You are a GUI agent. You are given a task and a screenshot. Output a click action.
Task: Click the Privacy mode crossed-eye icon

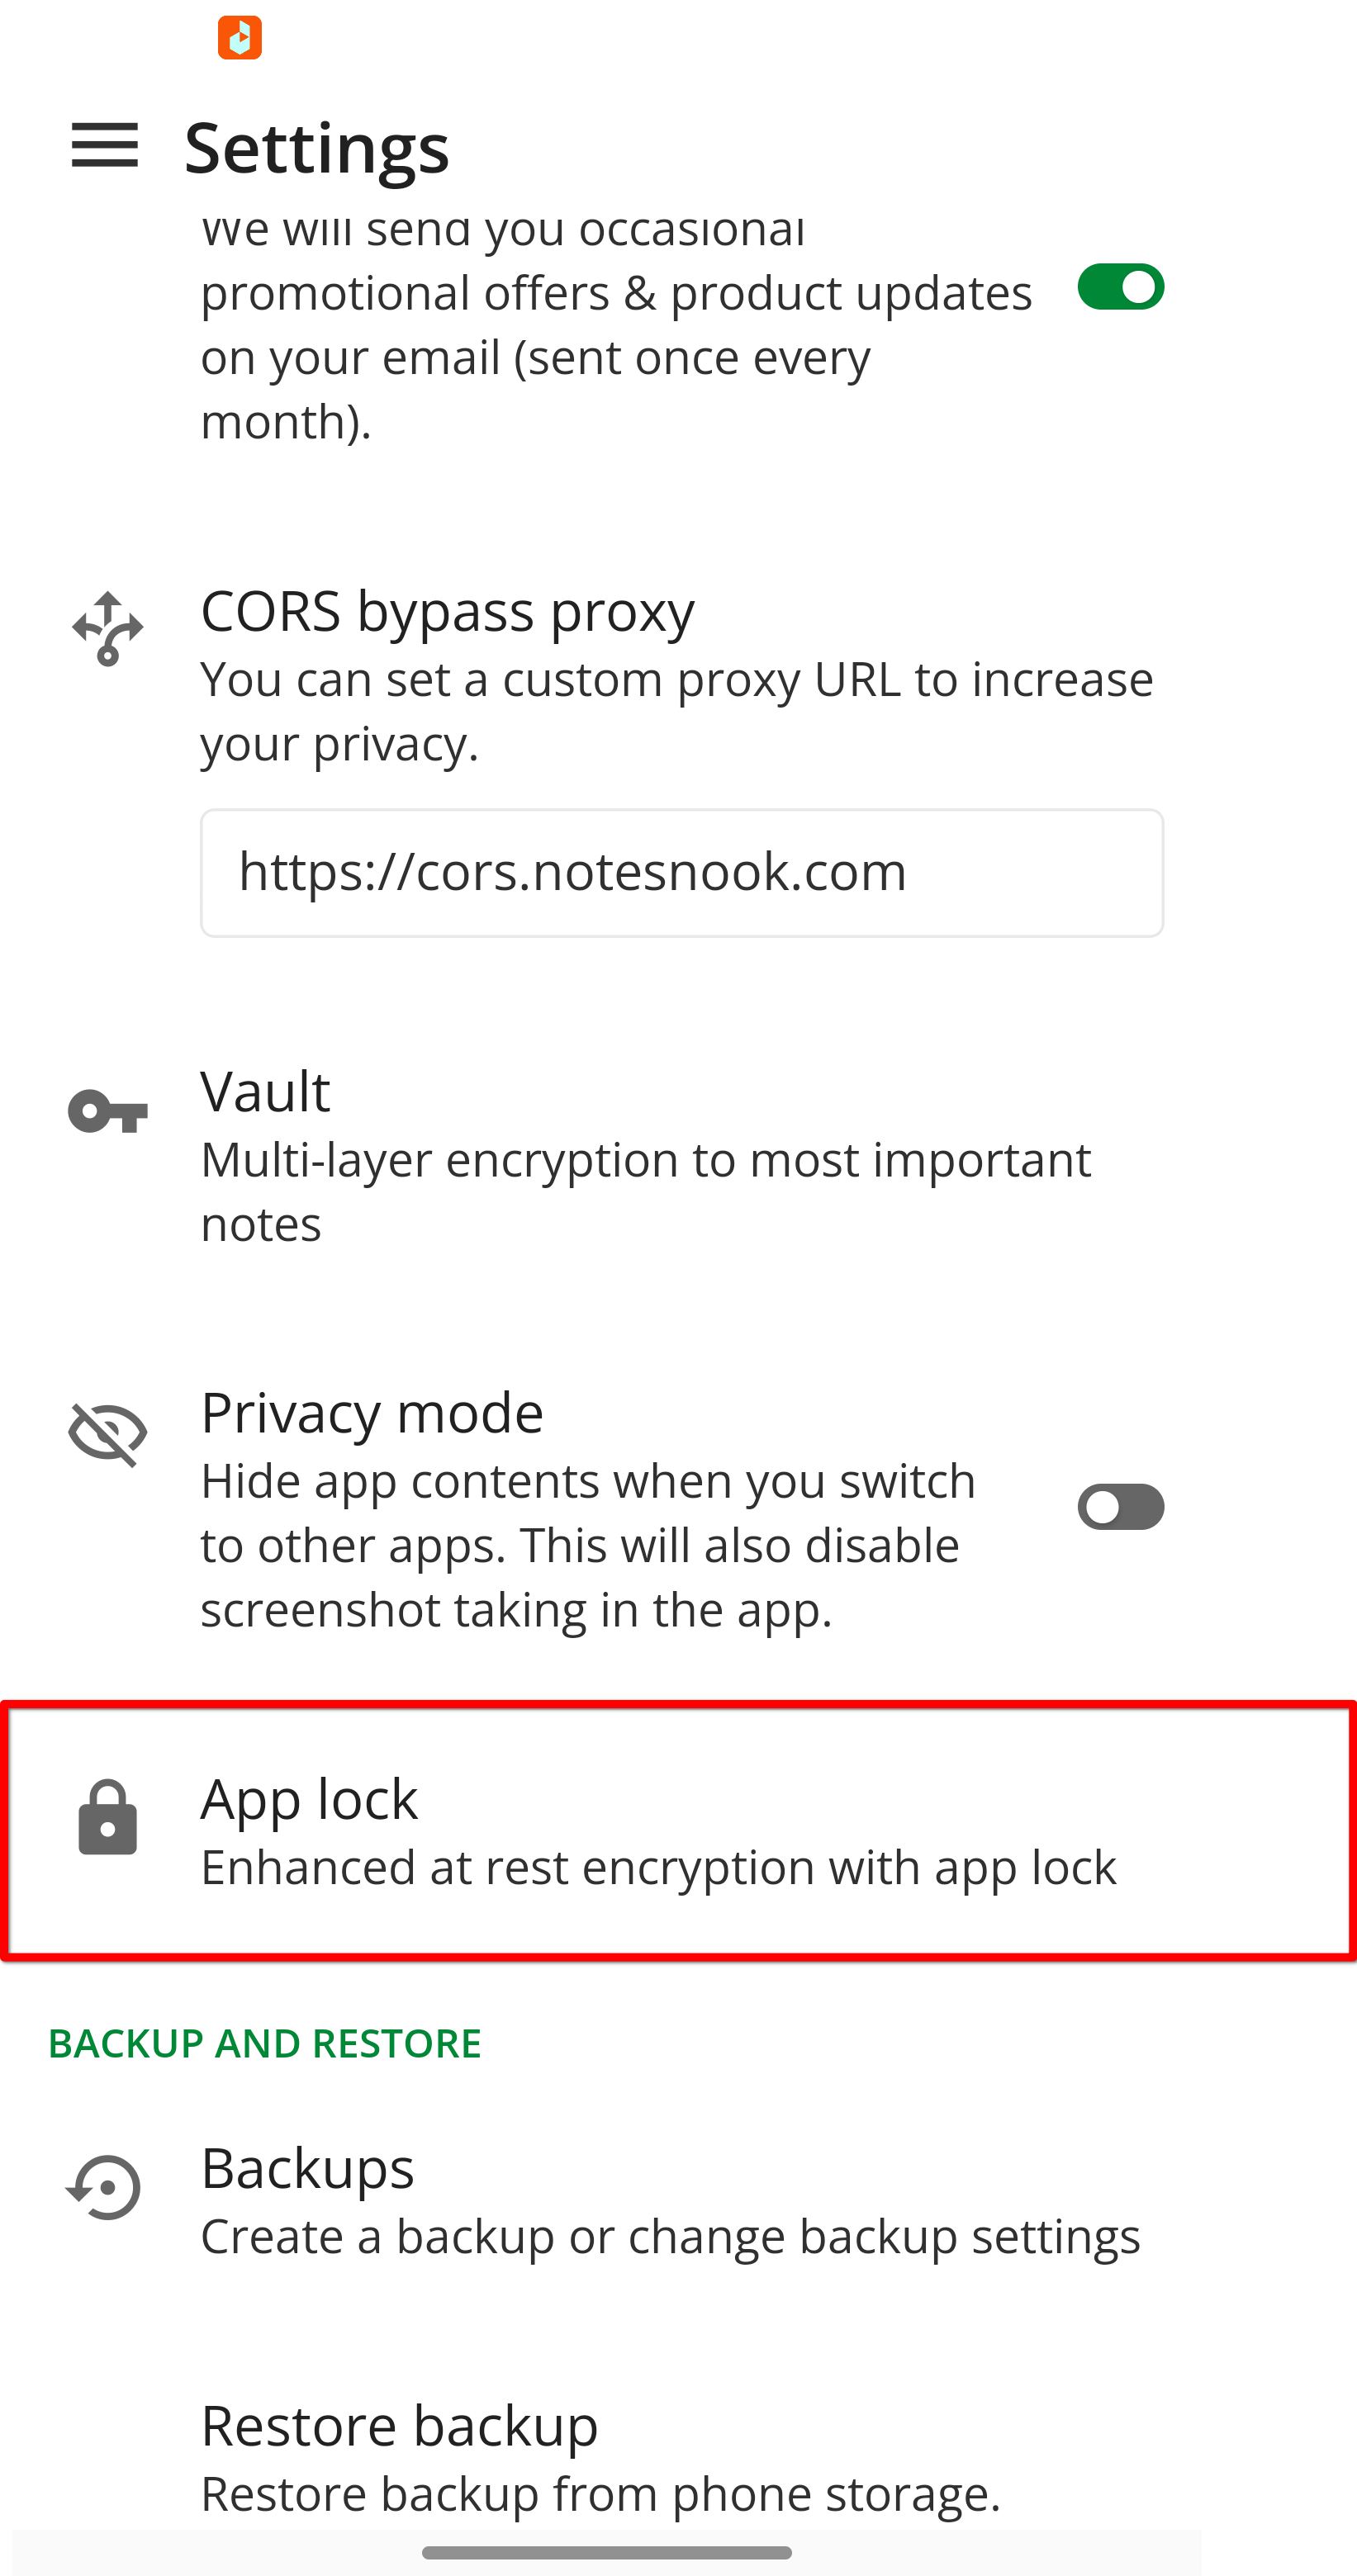pyautogui.click(x=108, y=1433)
